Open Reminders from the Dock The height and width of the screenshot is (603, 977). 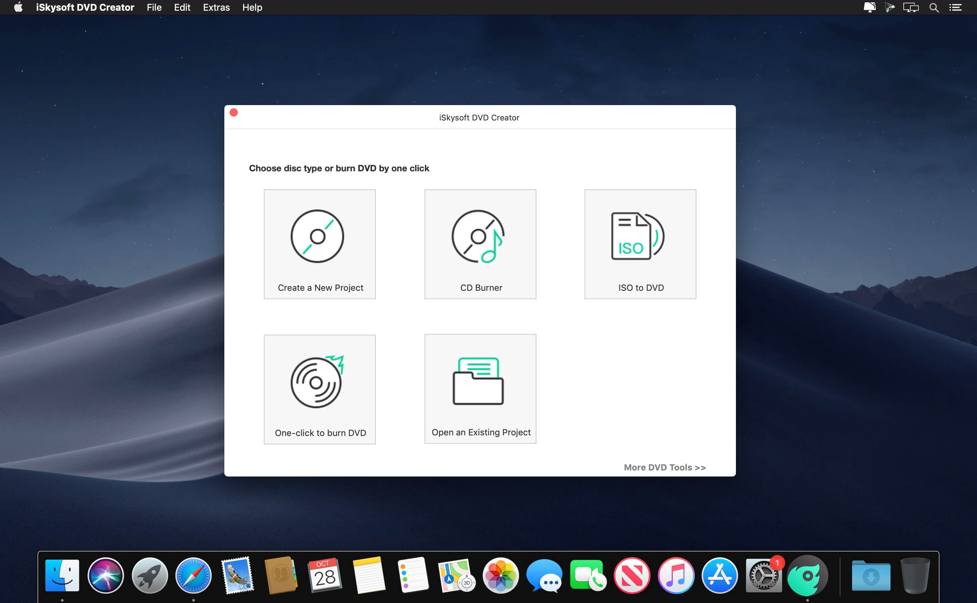pyautogui.click(x=413, y=575)
